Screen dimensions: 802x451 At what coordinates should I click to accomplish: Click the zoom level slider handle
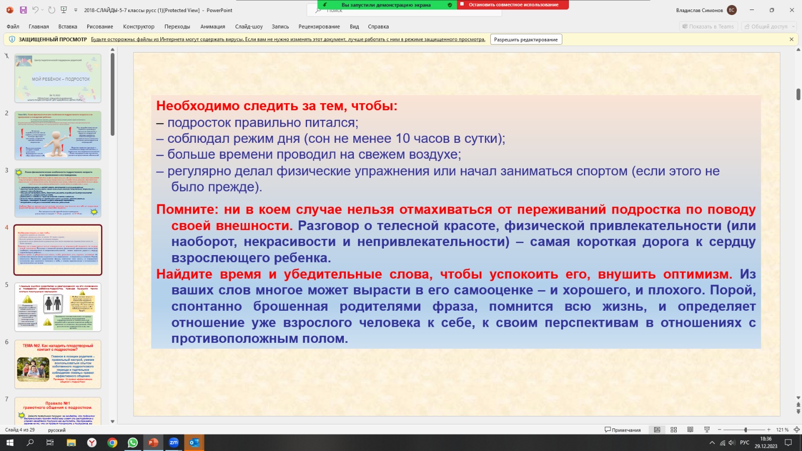[745, 430]
